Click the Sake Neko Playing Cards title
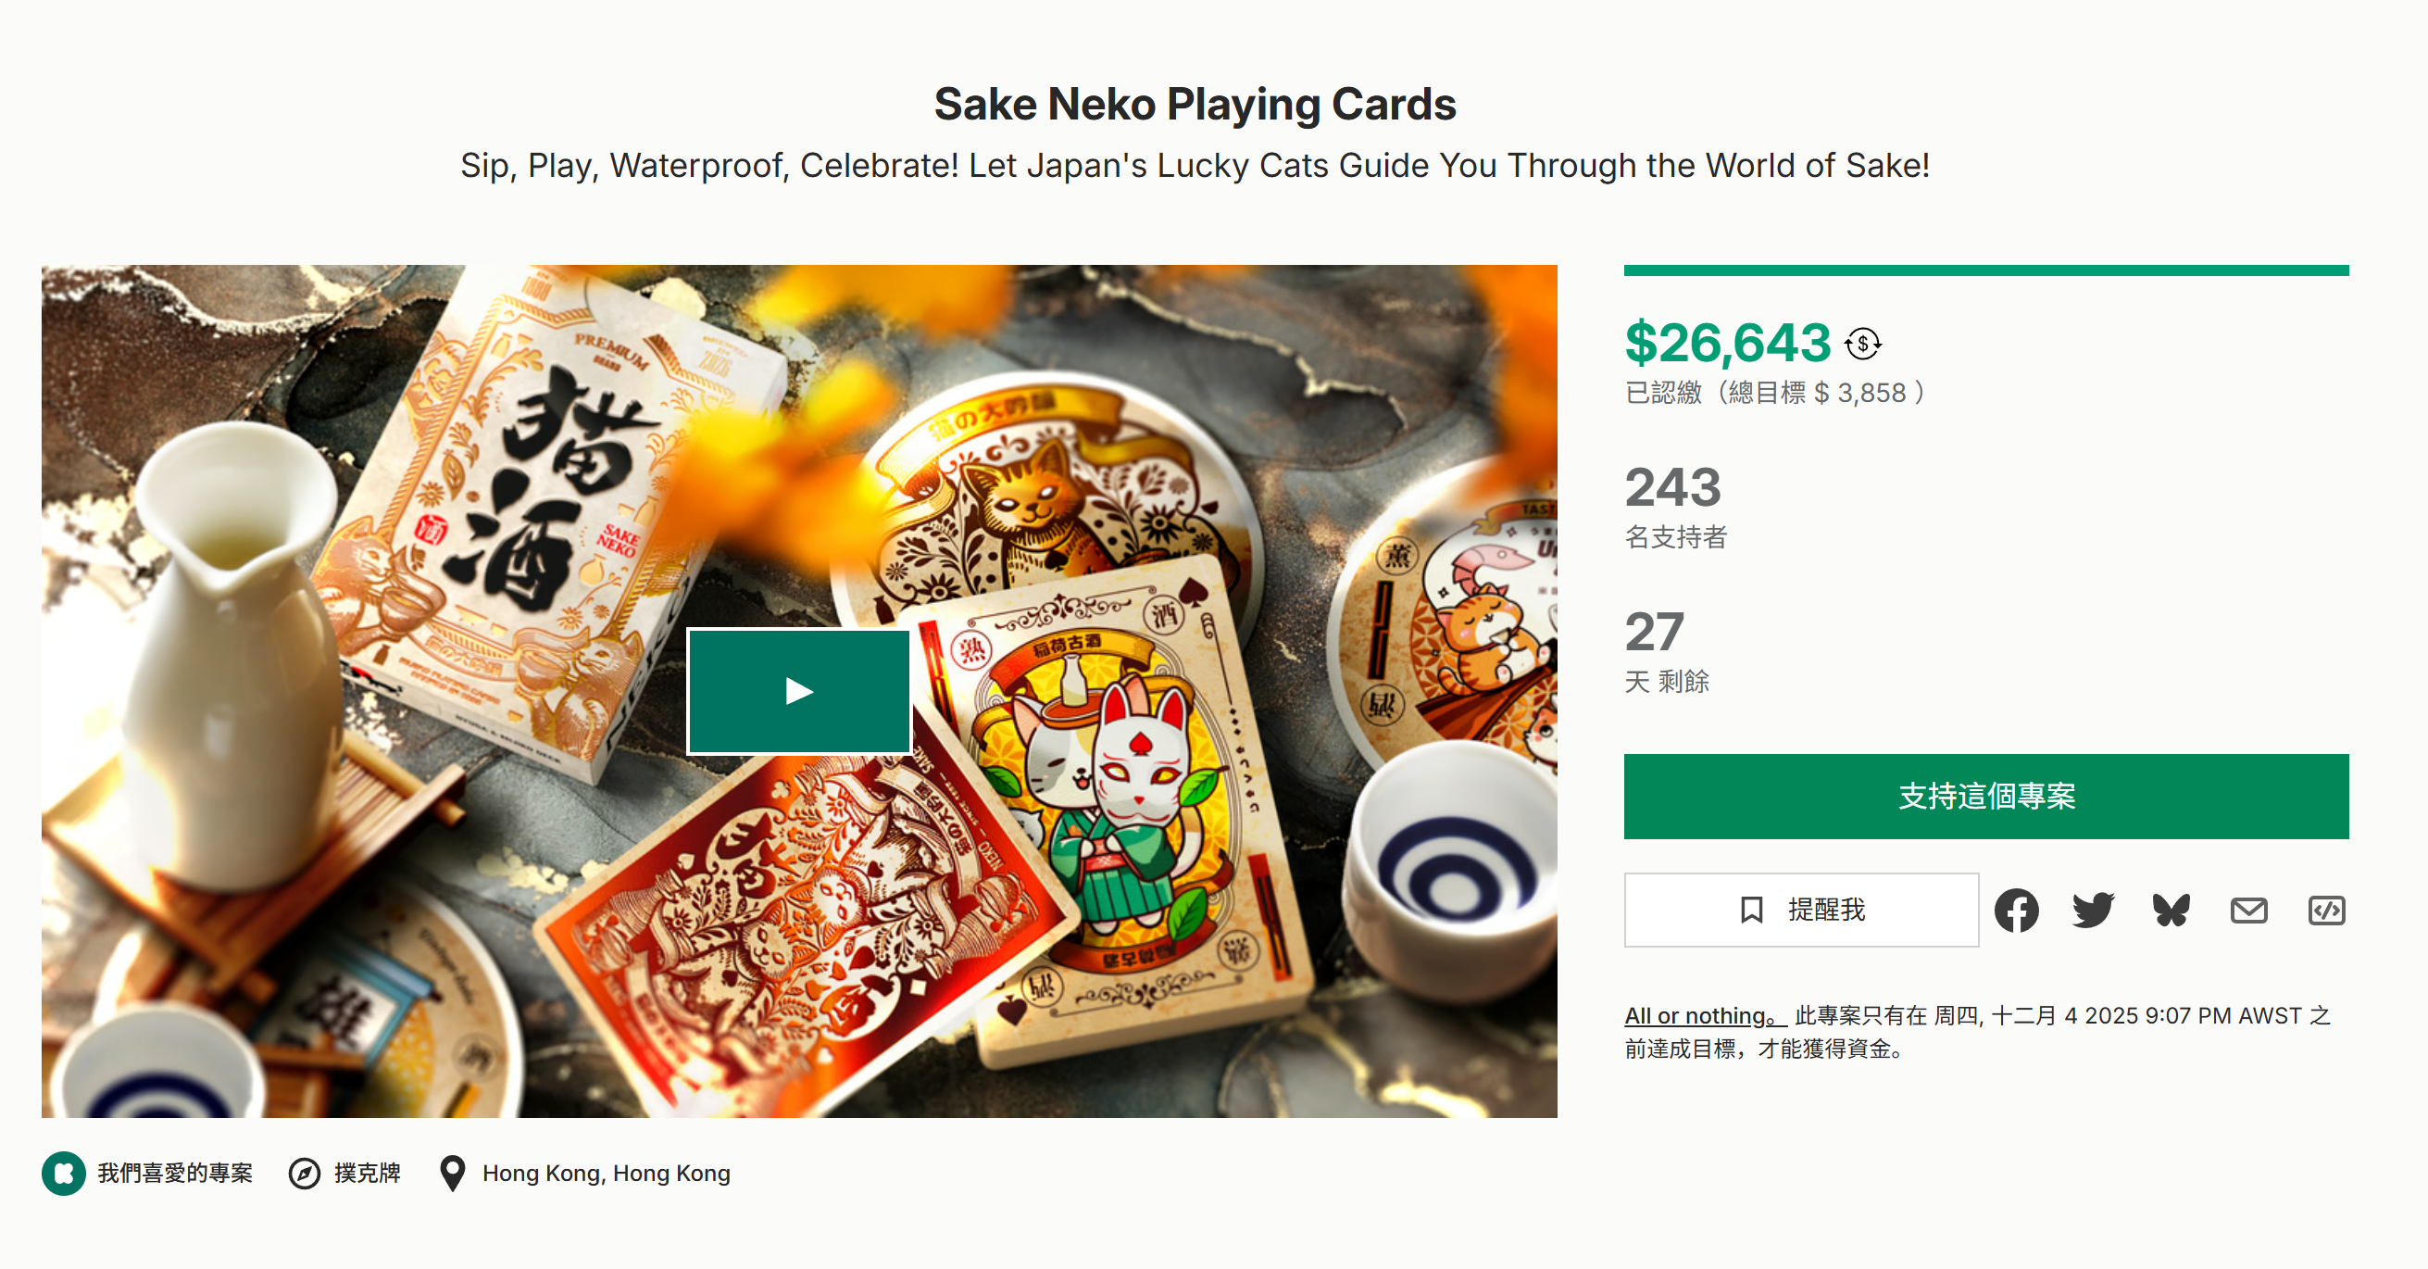 [1195, 105]
